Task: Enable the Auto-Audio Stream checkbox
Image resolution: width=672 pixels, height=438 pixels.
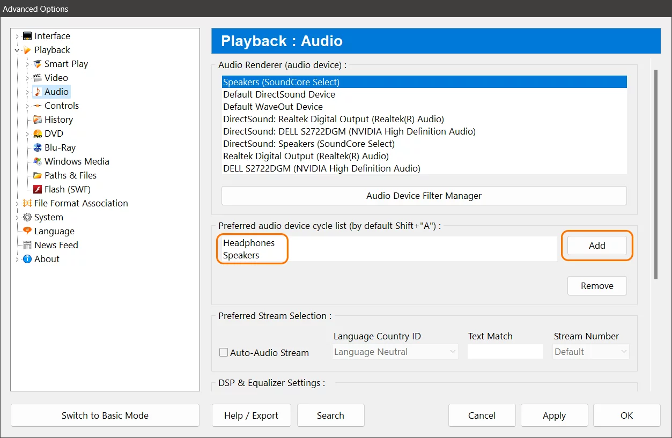Action: (224, 353)
